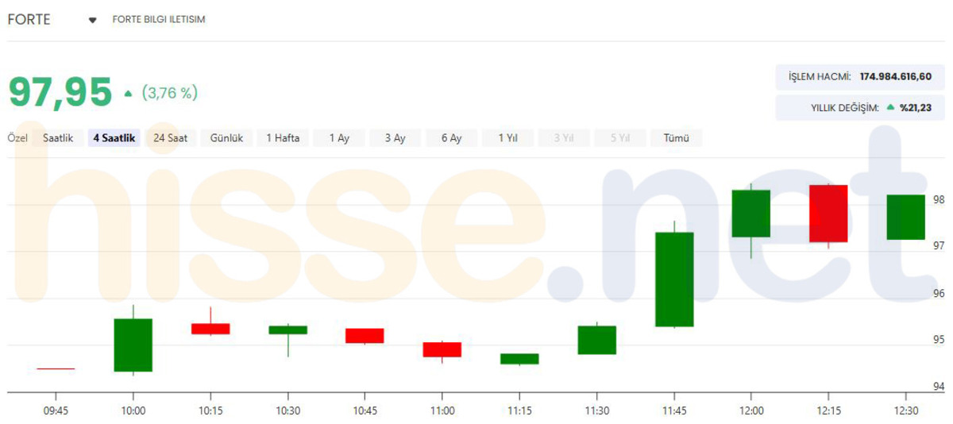Switch to the 24 Saat range
953x424 pixels.
[x=170, y=138]
